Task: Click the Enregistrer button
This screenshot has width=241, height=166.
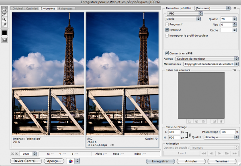Action: [x=160, y=161]
